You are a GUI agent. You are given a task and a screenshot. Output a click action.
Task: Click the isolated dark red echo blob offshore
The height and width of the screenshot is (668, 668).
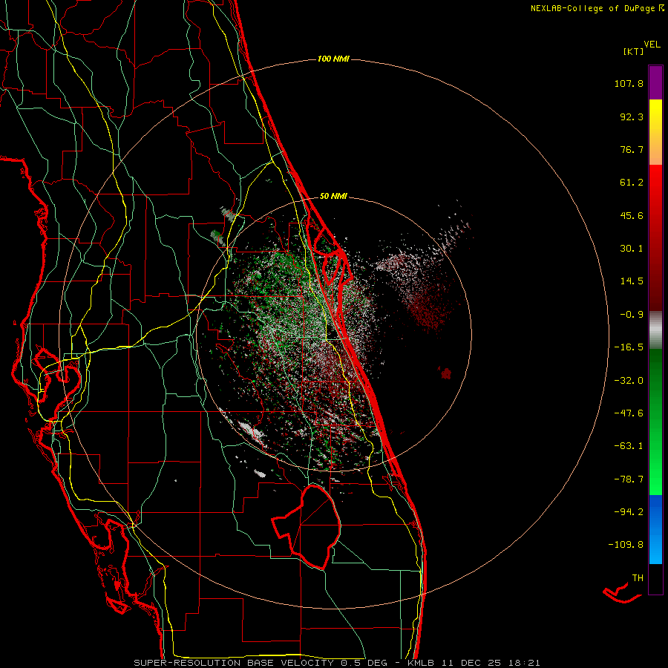pos(446,373)
